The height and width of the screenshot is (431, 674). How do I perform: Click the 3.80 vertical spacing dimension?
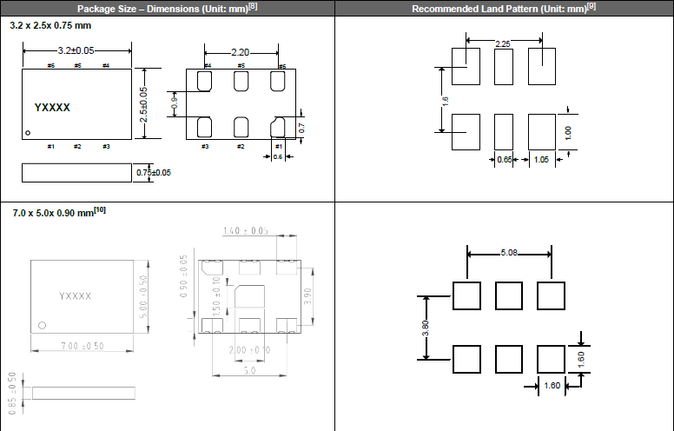(x=424, y=327)
